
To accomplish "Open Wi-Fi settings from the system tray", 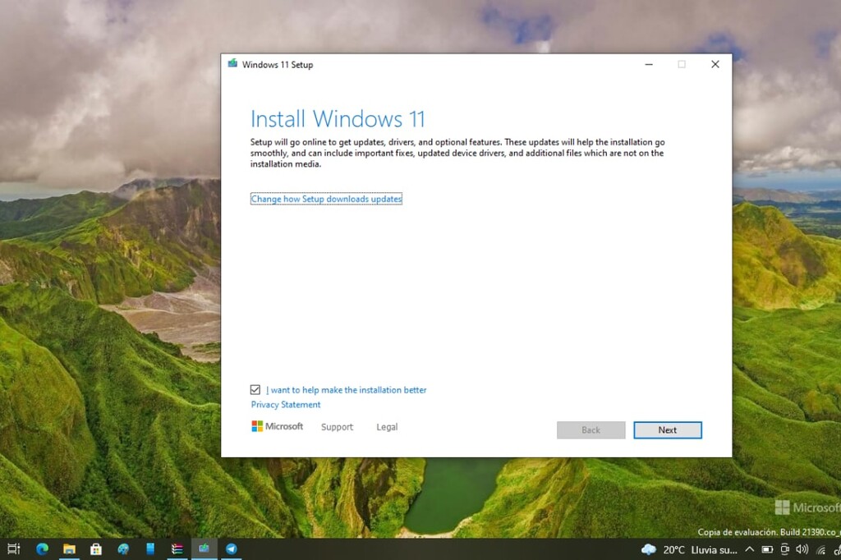I will click(x=820, y=549).
